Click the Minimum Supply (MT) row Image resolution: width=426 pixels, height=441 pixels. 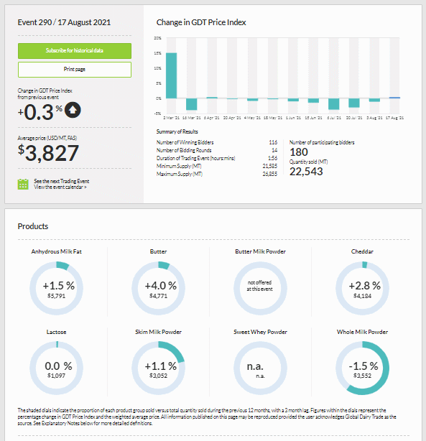217,166
